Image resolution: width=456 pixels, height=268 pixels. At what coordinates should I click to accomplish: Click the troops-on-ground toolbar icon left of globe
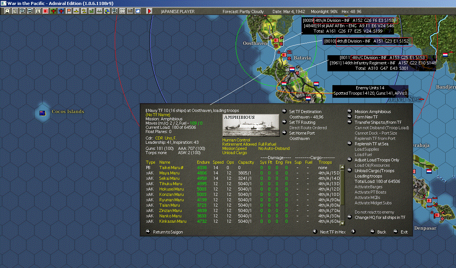click(99, 11)
